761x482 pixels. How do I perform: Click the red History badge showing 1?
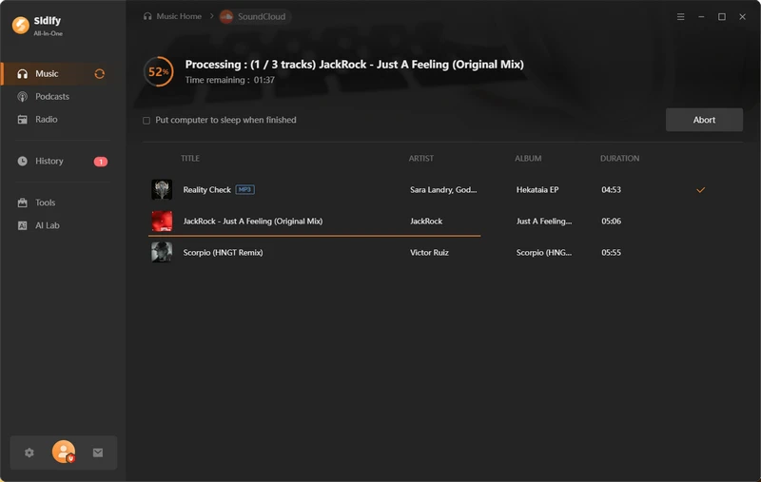click(x=101, y=162)
